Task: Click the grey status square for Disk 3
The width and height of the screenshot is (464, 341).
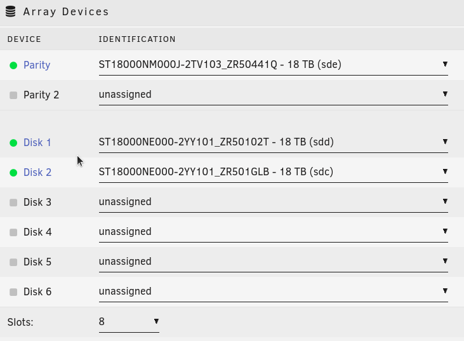Action: tap(13, 203)
